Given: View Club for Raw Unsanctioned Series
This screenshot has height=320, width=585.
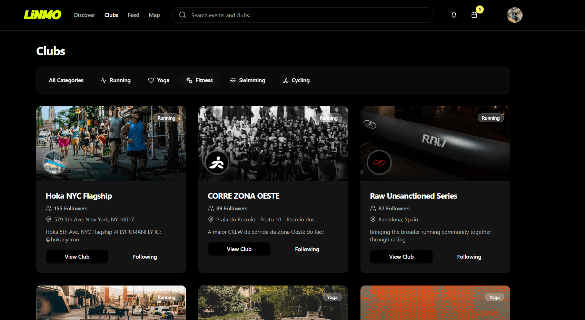Looking at the screenshot, I should [x=401, y=257].
